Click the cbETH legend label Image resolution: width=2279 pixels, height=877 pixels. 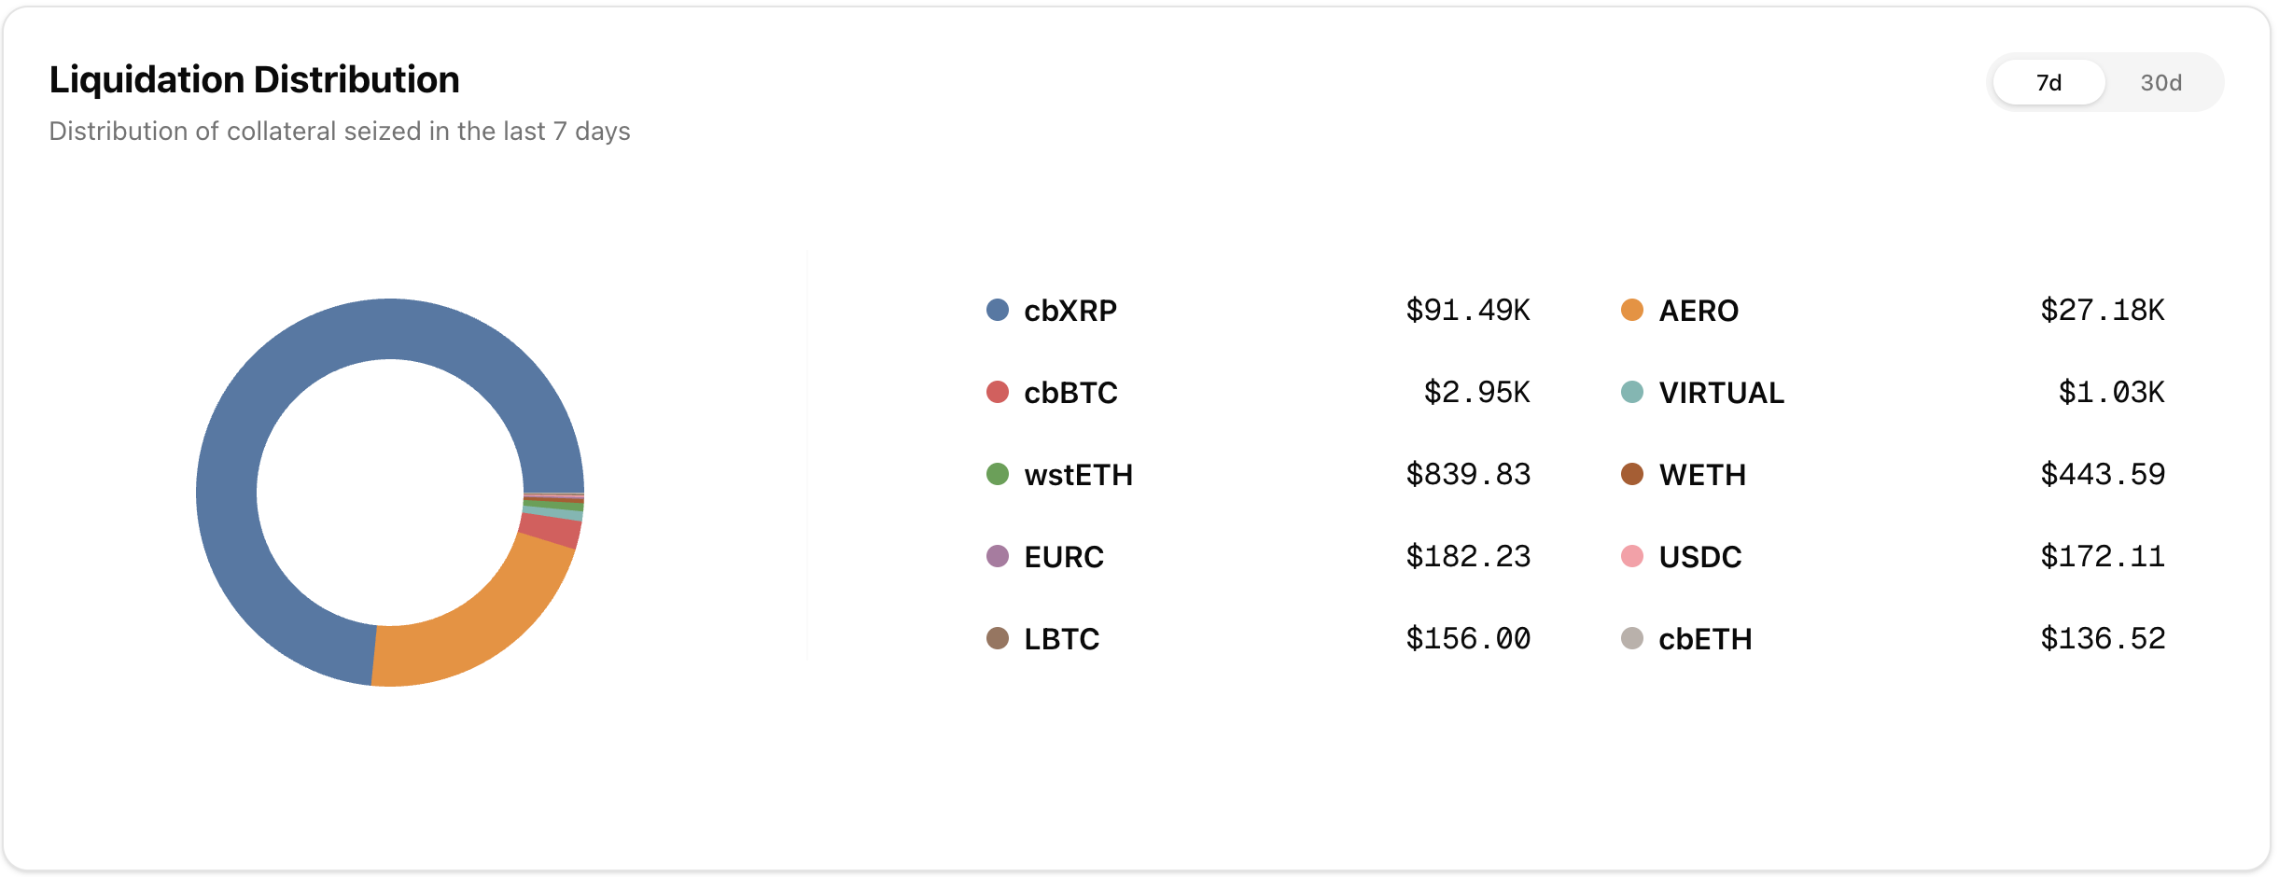tap(1705, 639)
